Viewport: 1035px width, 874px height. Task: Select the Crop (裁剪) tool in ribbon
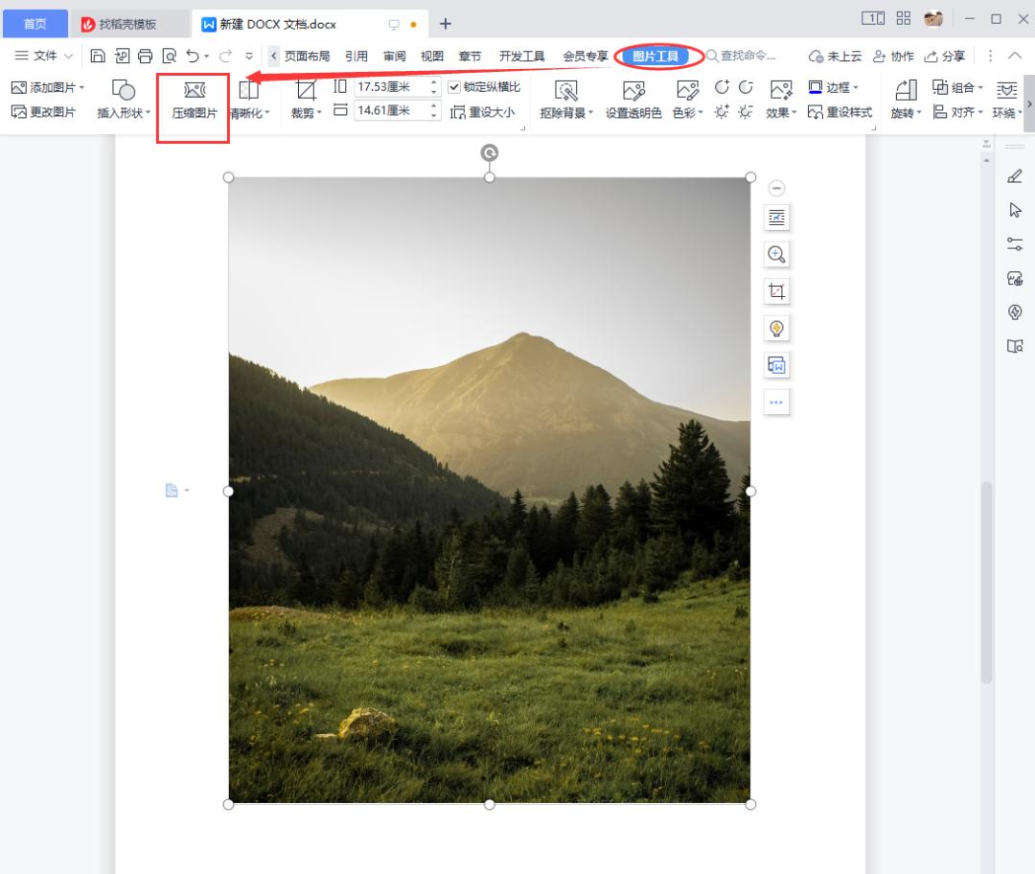[306, 101]
